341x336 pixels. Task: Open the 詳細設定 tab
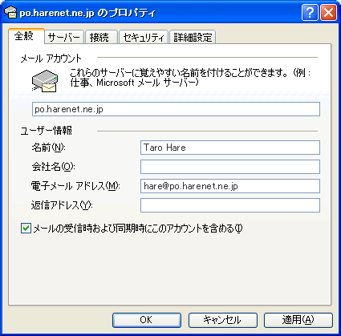coord(193,37)
